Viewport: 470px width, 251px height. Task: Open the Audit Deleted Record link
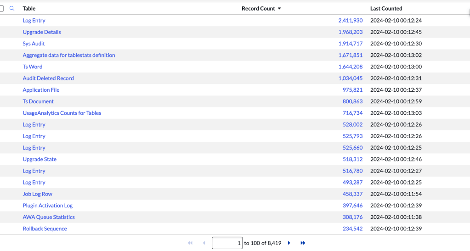(x=48, y=78)
